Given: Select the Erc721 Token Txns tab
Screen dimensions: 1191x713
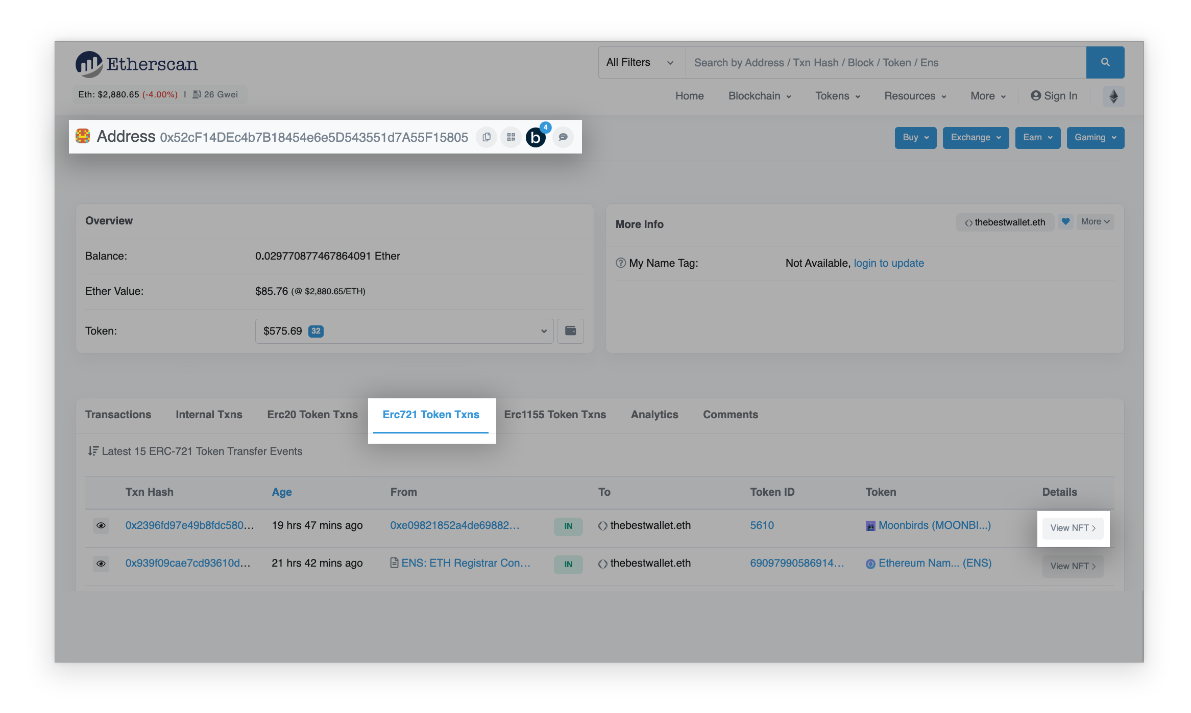Looking at the screenshot, I should (x=431, y=414).
